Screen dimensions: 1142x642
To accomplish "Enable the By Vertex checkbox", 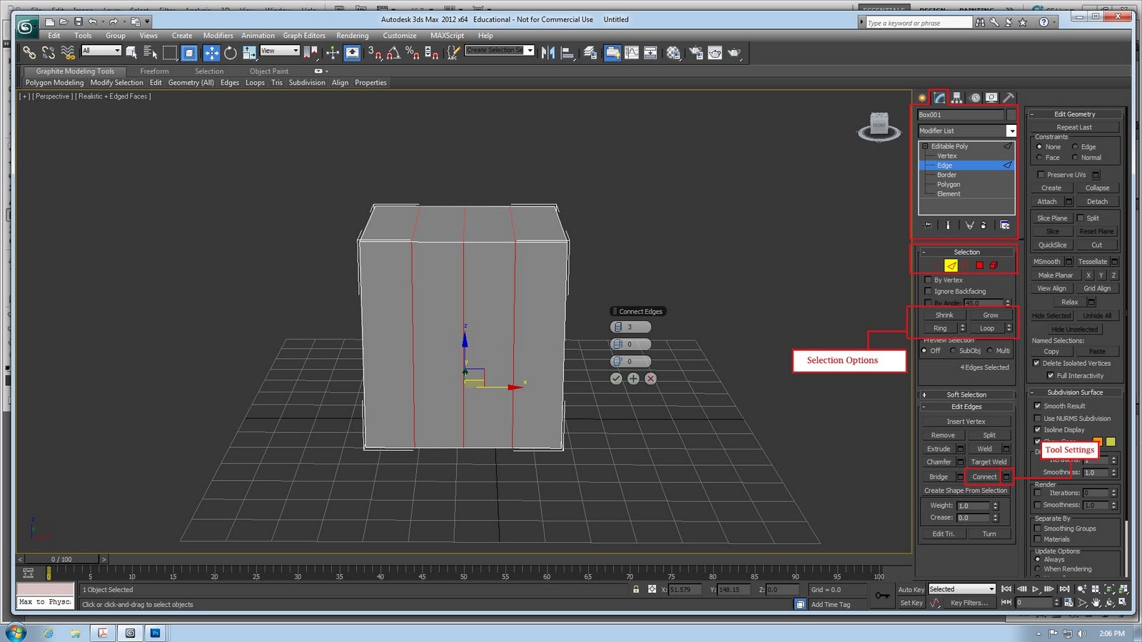I will click(x=928, y=280).
